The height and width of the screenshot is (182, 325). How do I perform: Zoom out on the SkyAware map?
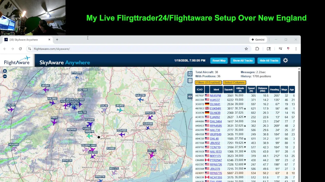(5, 76)
